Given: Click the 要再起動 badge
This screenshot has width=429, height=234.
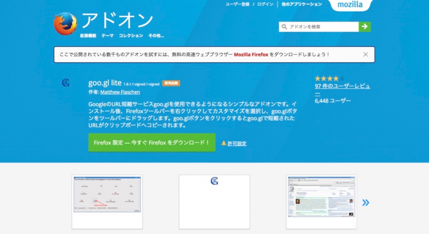Looking at the screenshot, I should click(x=171, y=83).
